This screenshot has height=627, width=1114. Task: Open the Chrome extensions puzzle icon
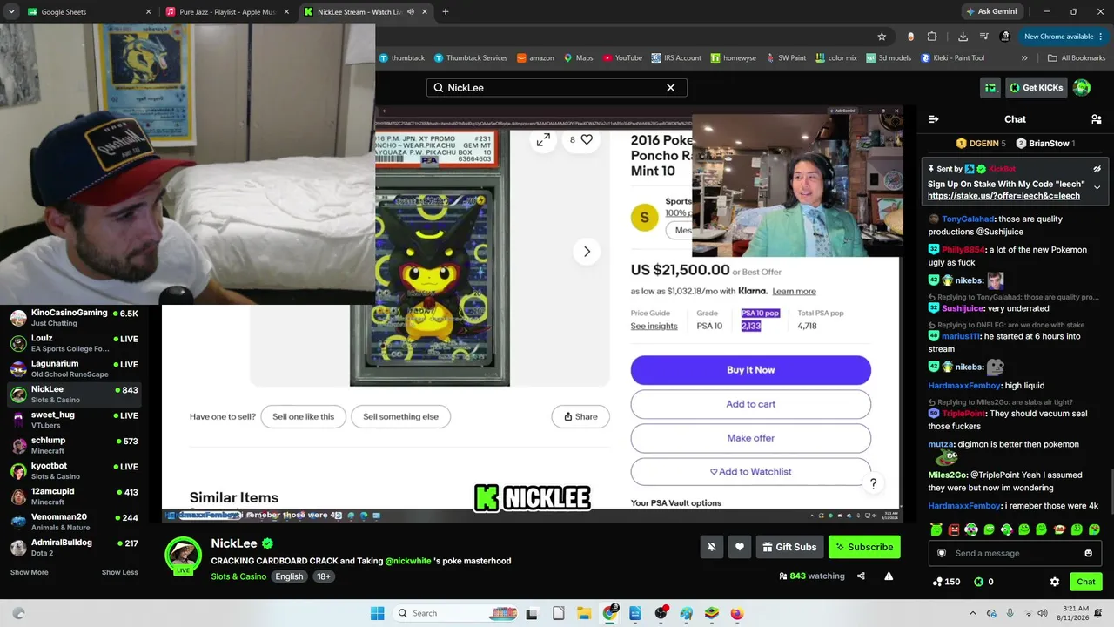[x=932, y=37]
